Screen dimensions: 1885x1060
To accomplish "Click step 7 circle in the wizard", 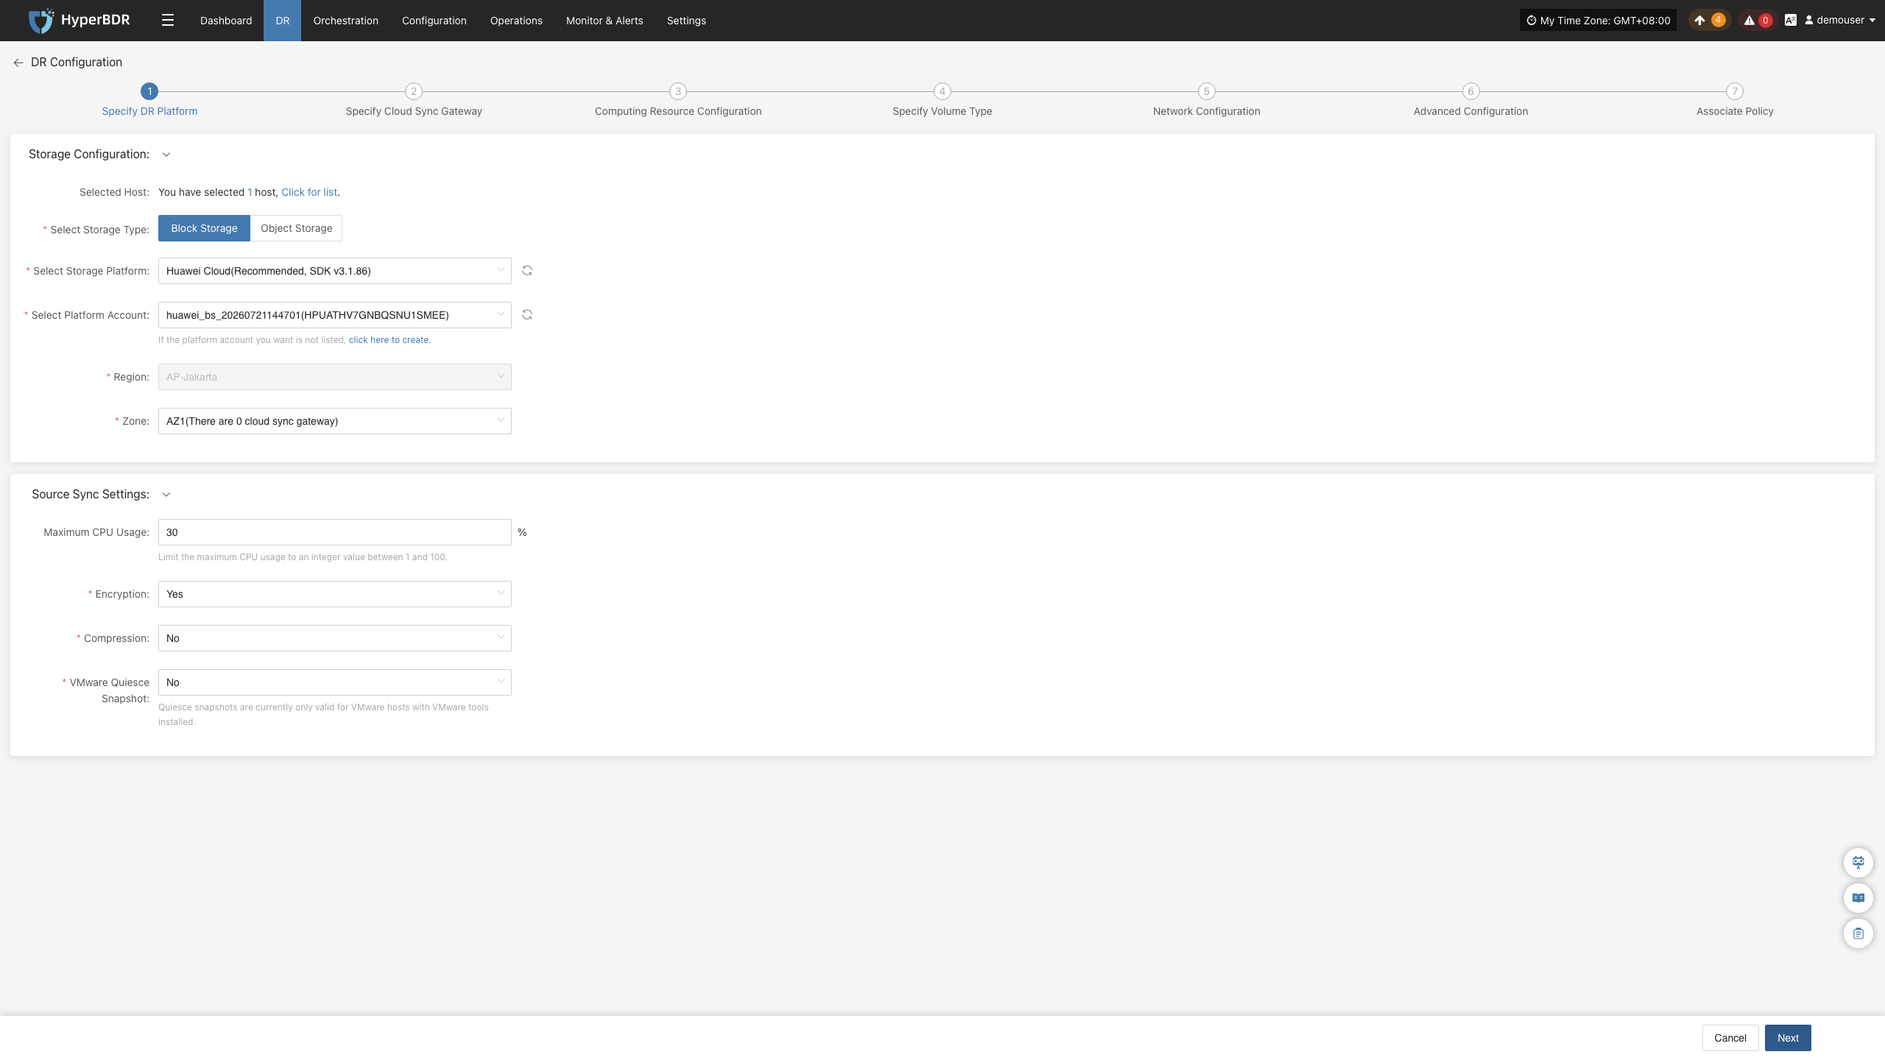I will (x=1736, y=91).
